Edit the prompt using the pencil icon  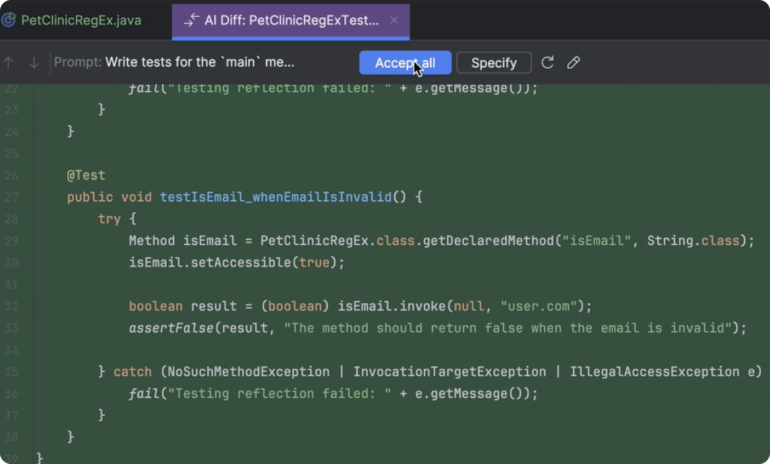[573, 63]
